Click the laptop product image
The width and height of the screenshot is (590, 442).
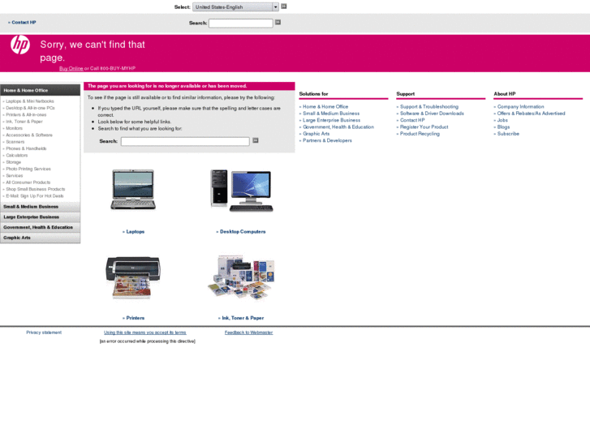click(133, 190)
